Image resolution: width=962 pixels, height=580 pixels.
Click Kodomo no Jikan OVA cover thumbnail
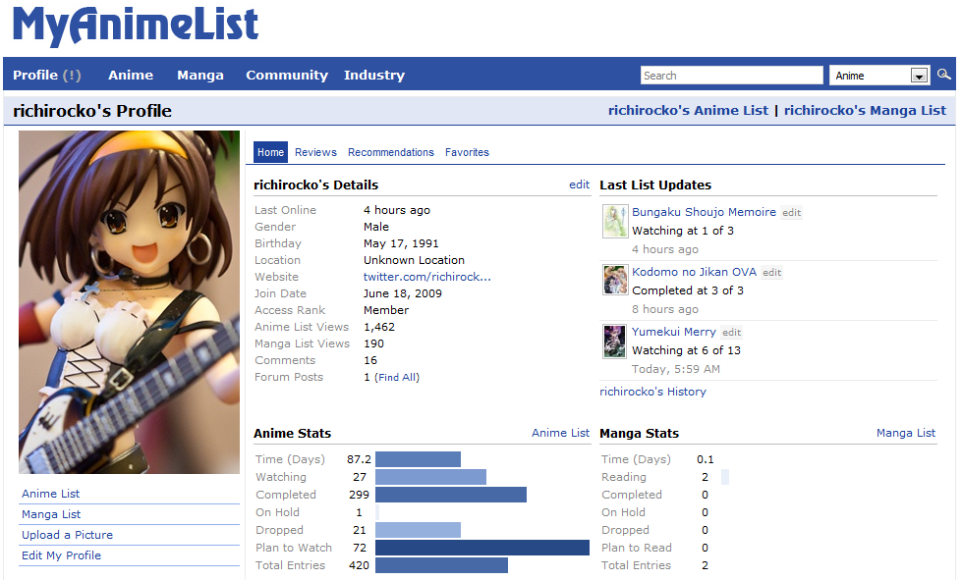click(615, 280)
